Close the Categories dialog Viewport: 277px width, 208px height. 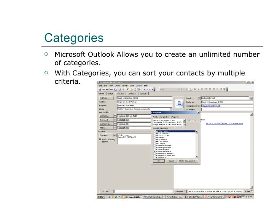point(198,112)
